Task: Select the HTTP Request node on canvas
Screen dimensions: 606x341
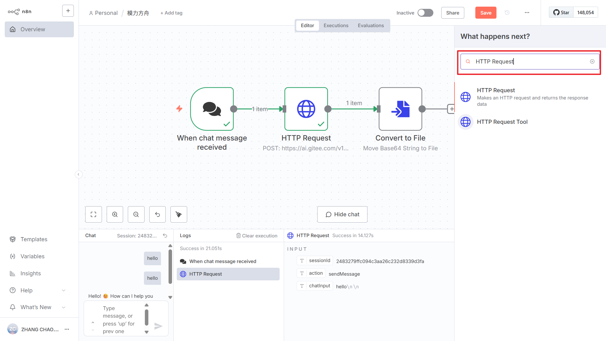Action: (306, 109)
